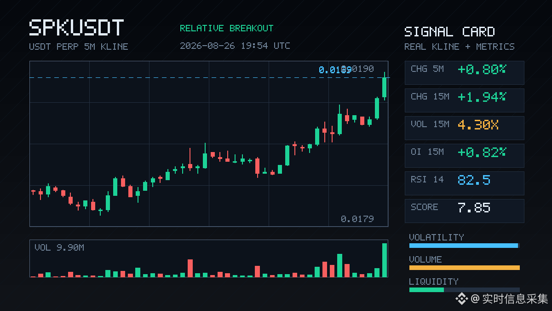The width and height of the screenshot is (552, 311).
Task: Click the LIQUIDITY bar label
Action: 434,282
